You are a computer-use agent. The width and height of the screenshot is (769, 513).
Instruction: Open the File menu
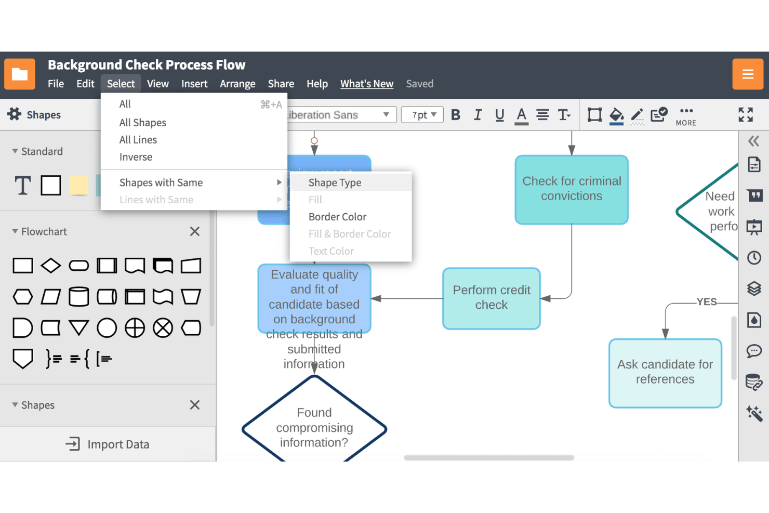pos(56,84)
